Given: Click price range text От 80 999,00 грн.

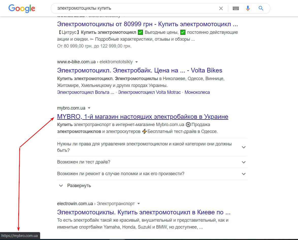Looking at the screenshot, I should pyautogui.click(x=94, y=46).
